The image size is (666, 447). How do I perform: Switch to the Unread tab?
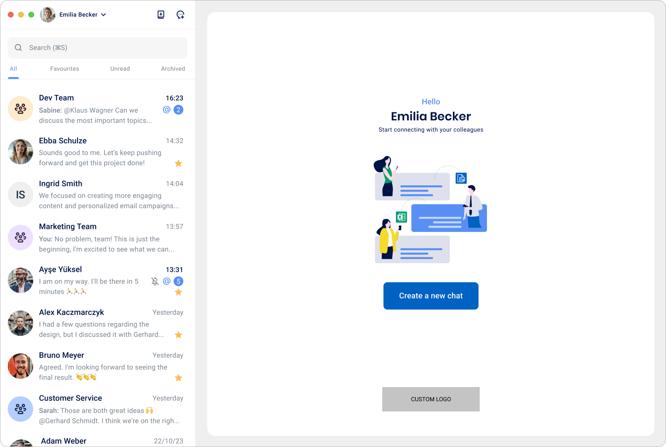click(x=120, y=69)
